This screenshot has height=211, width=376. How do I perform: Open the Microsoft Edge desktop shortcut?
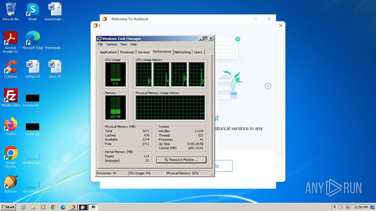33,40
